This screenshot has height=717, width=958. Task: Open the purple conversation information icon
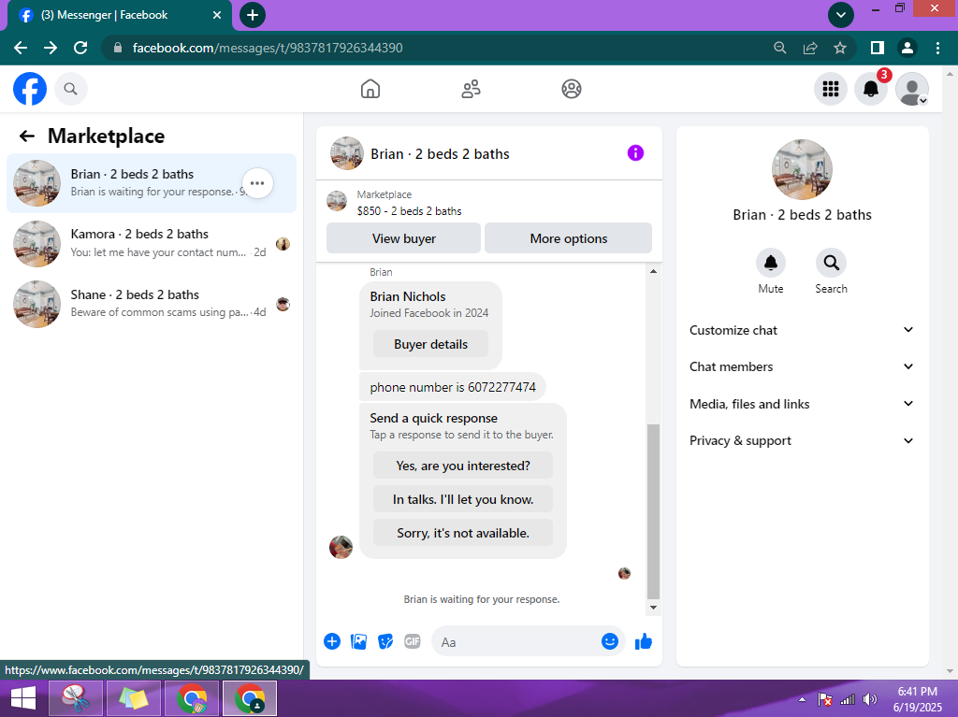(x=635, y=152)
